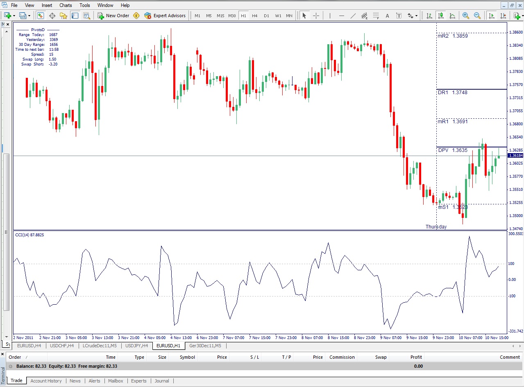
Task: Select the H1 timeframe button
Action: click(x=243, y=16)
